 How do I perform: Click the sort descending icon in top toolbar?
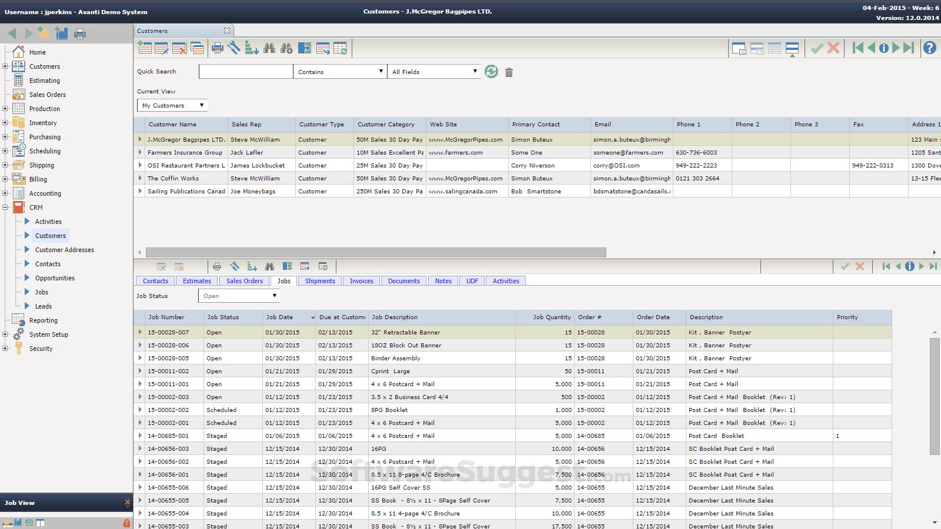point(252,48)
